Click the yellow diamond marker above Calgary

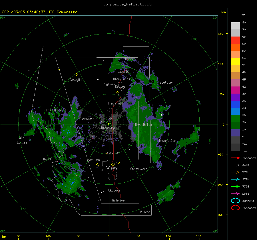click(113, 164)
